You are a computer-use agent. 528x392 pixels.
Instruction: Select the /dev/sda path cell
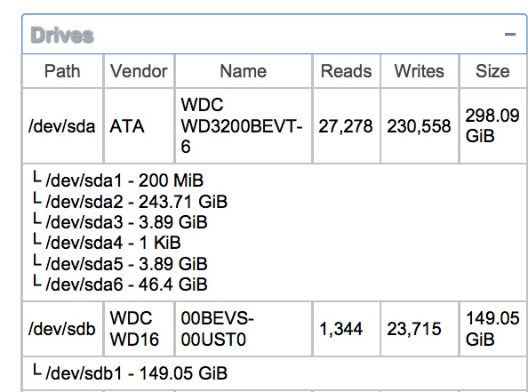coord(62,126)
